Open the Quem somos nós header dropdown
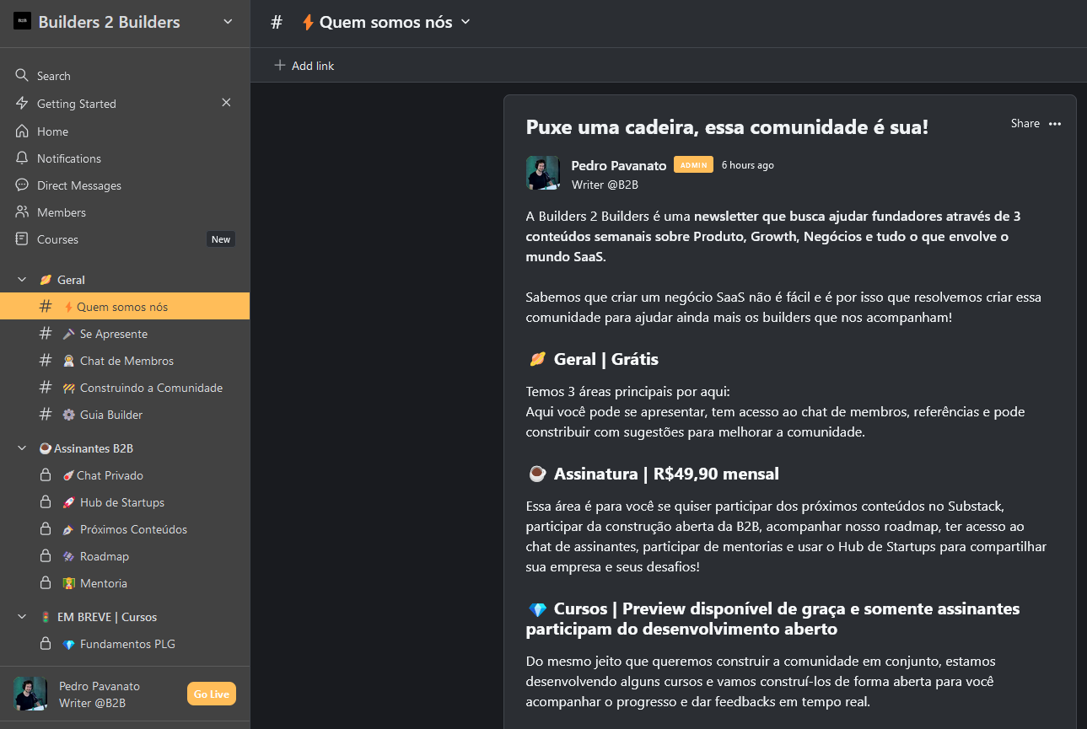Image resolution: width=1087 pixels, height=729 pixels. pyautogui.click(x=465, y=22)
